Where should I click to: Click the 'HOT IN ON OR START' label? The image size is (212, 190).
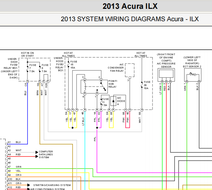pos(27,54)
